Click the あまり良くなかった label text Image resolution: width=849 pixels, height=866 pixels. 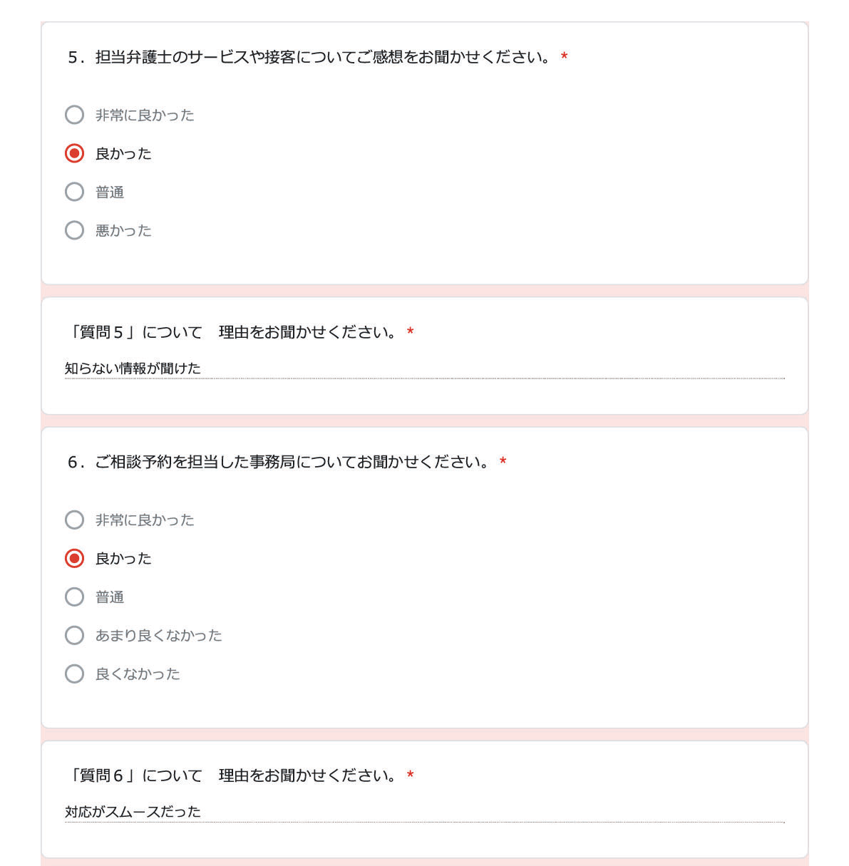click(x=159, y=636)
